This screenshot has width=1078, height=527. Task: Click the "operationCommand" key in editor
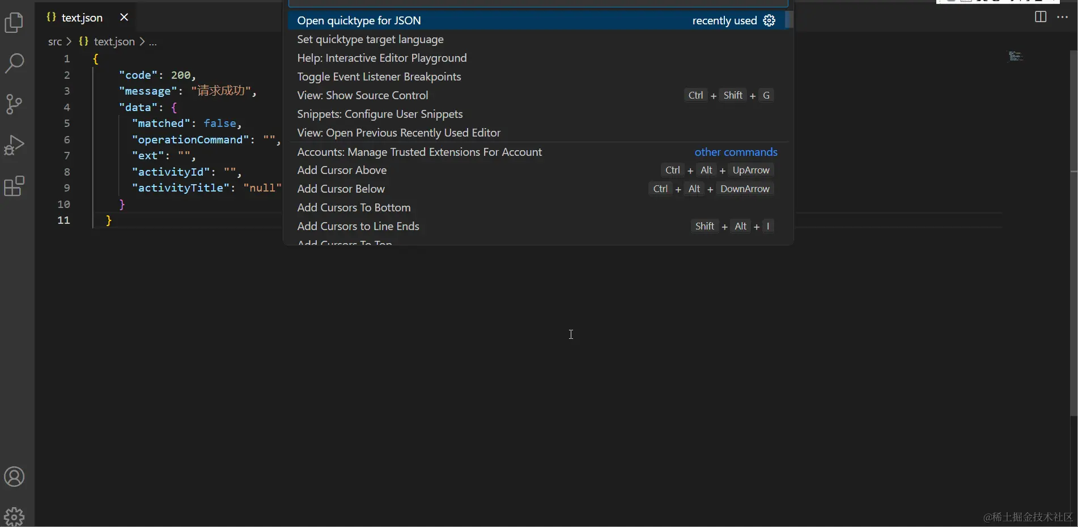pos(190,139)
